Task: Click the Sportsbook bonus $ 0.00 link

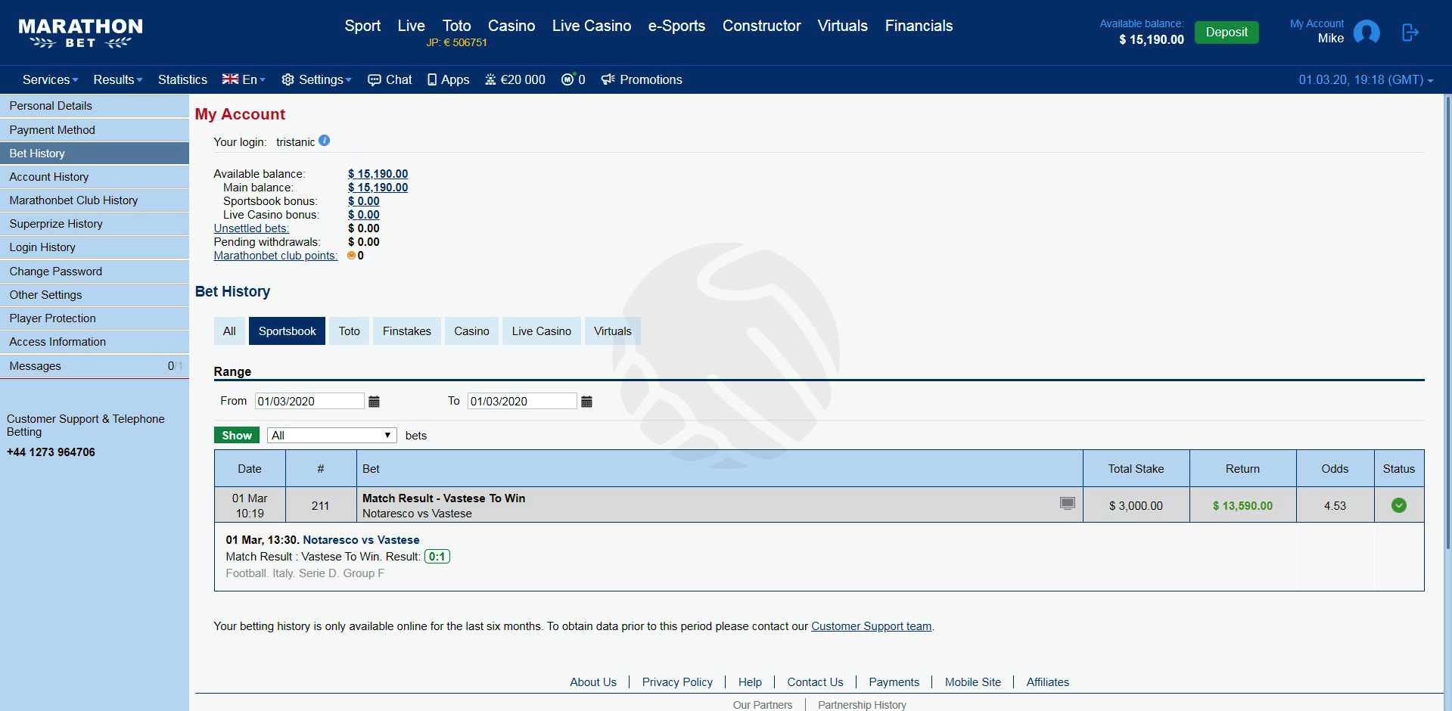Action: [363, 201]
